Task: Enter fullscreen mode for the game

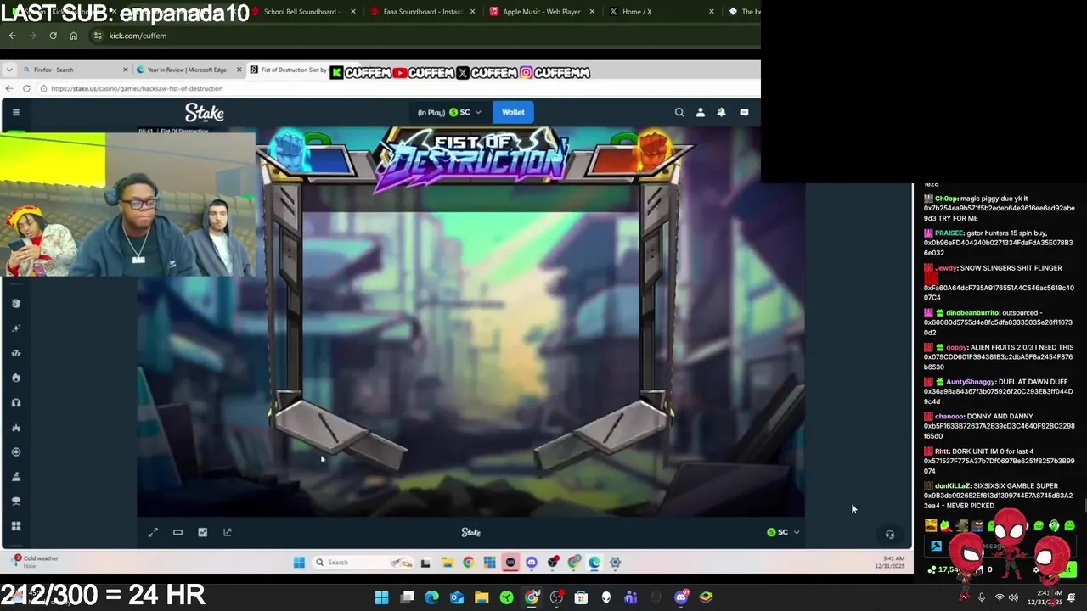Action: coord(153,532)
